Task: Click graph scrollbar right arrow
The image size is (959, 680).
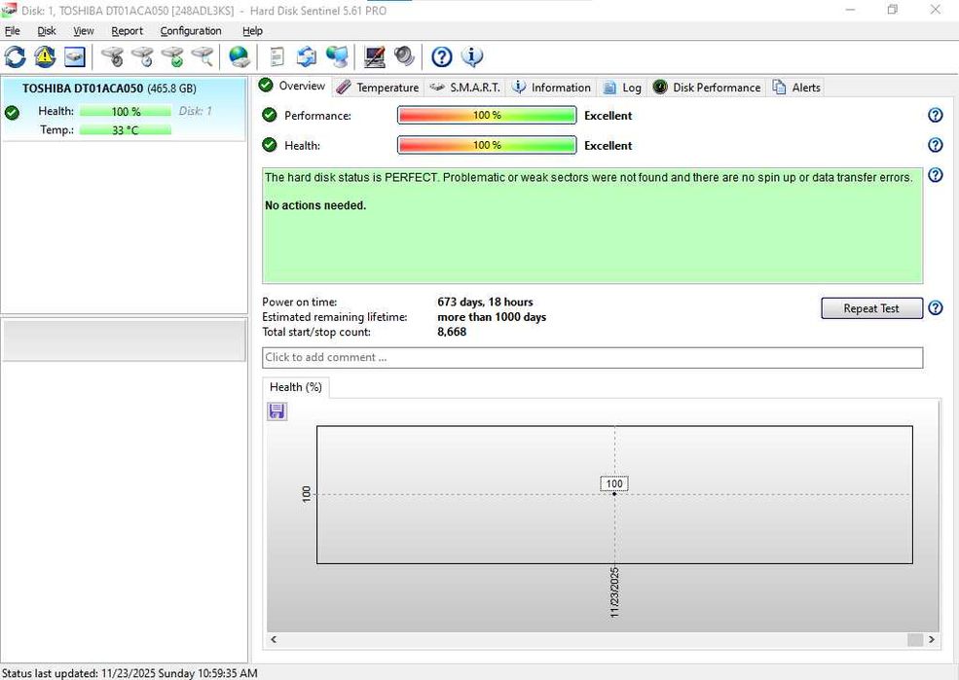Action: coord(932,640)
